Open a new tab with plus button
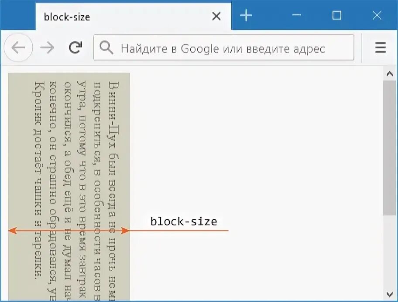398x302 pixels. pos(246,15)
